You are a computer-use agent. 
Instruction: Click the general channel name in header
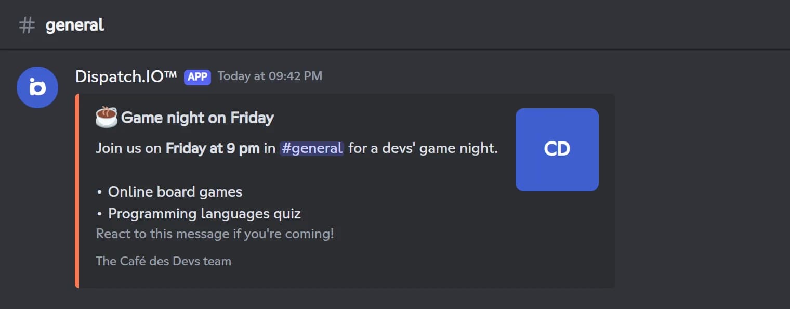[75, 24]
